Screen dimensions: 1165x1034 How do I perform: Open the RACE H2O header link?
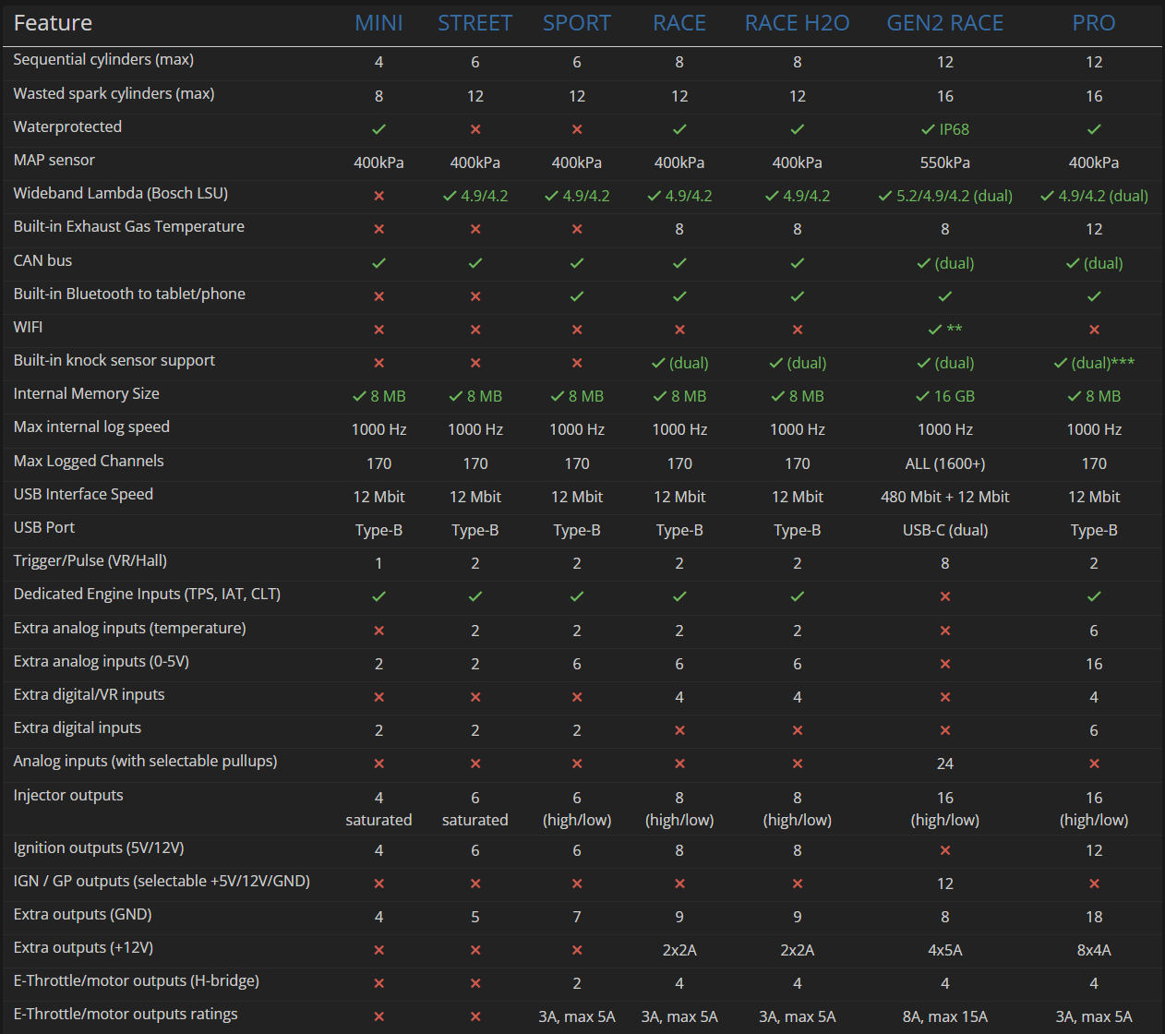tap(797, 23)
